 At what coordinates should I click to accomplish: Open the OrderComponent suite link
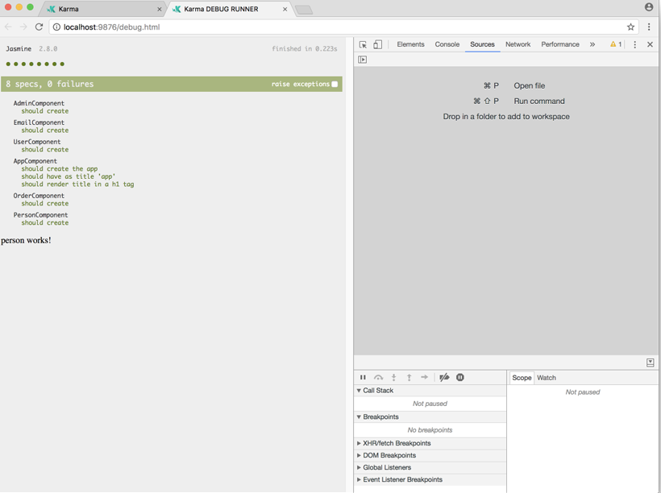coord(39,196)
